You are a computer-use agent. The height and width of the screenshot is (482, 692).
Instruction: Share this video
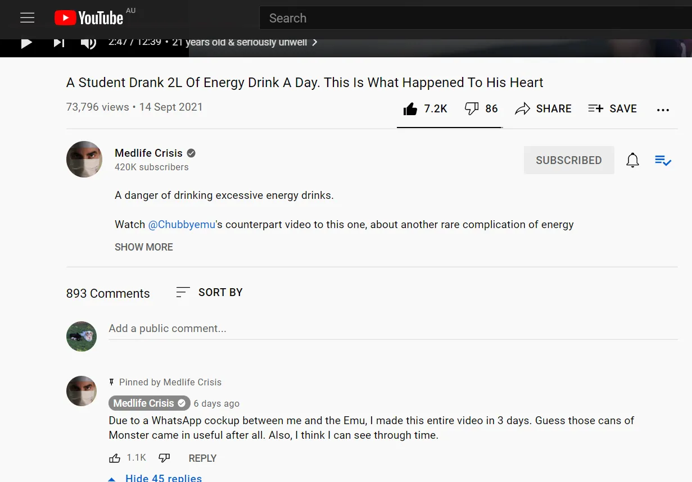[543, 109]
